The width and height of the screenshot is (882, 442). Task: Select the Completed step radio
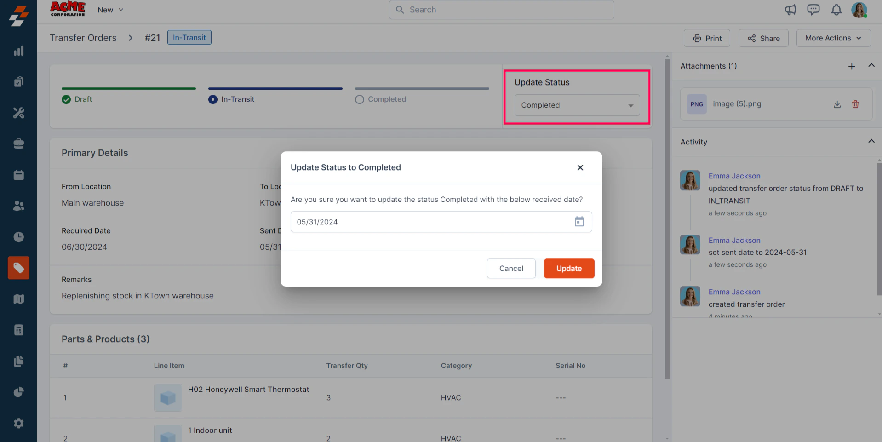click(x=360, y=99)
